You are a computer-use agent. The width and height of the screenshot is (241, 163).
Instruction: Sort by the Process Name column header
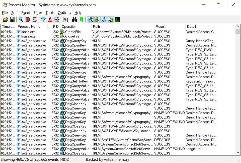coord(32,26)
